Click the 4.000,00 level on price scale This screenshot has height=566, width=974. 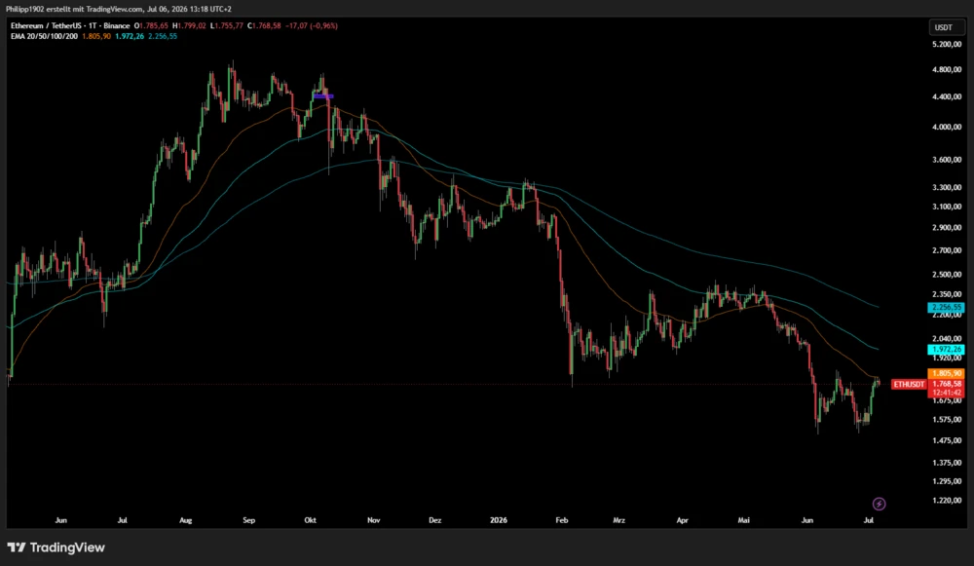point(947,127)
